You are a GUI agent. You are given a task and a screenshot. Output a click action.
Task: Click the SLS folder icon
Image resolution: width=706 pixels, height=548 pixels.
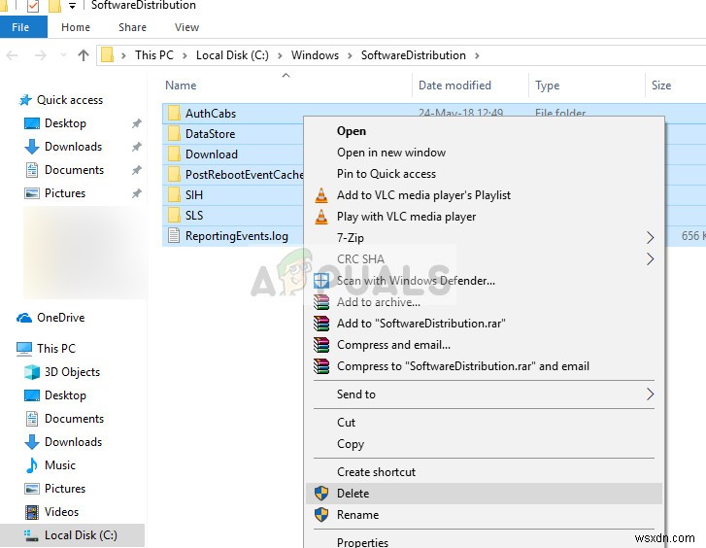174,215
